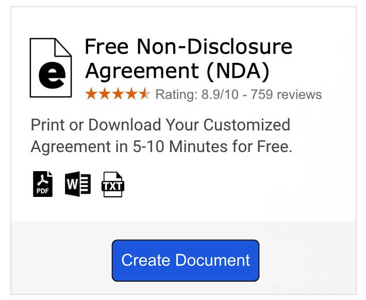This screenshot has width=366, height=300.
Task: Click the 'Rating: 8.9/10' text
Action: [197, 94]
